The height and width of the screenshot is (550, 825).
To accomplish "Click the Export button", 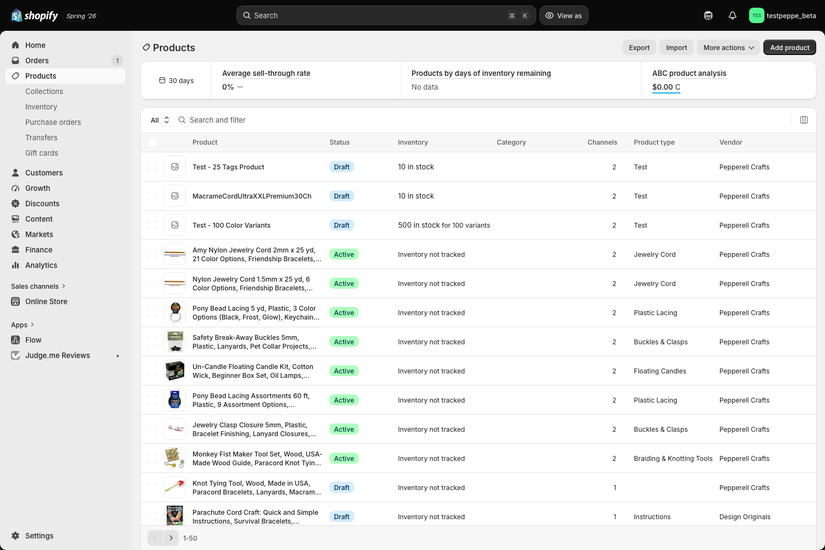I will (x=639, y=47).
